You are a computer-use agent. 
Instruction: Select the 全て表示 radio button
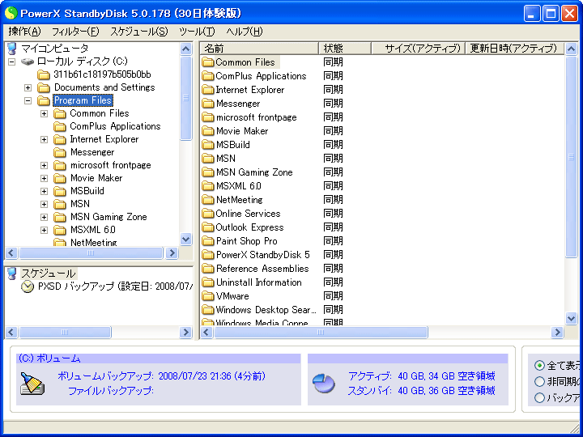(539, 366)
